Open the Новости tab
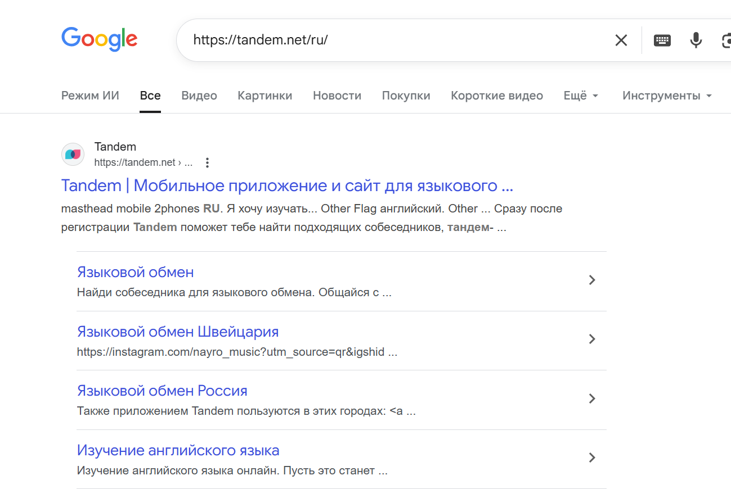 (337, 96)
